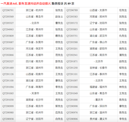Select the QT293687 东莞市 complaint
129x122 pixels.
click(x=8, y=42)
